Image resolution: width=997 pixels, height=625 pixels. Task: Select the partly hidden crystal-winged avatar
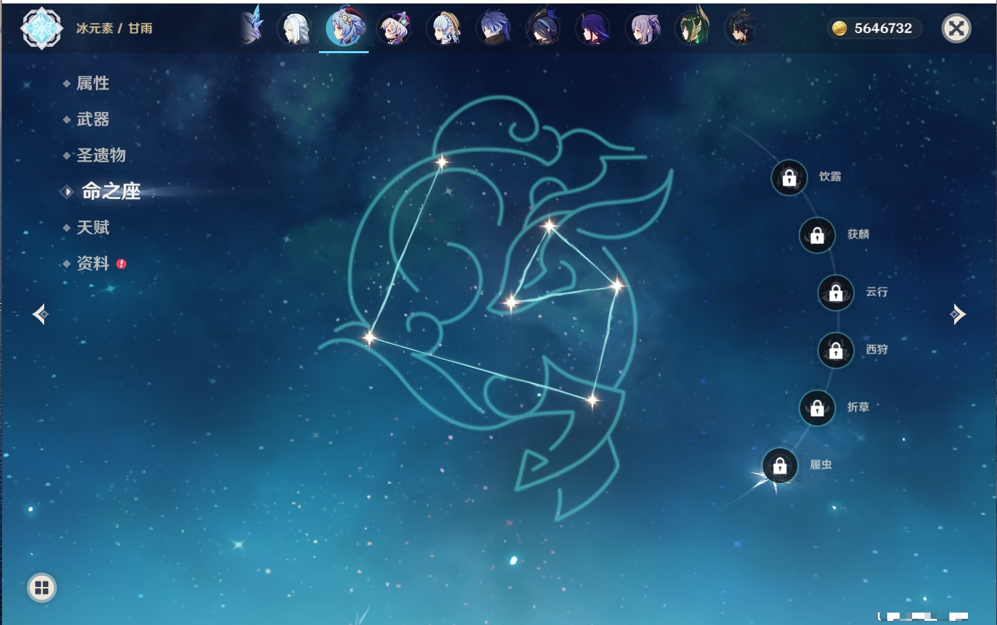click(x=253, y=28)
